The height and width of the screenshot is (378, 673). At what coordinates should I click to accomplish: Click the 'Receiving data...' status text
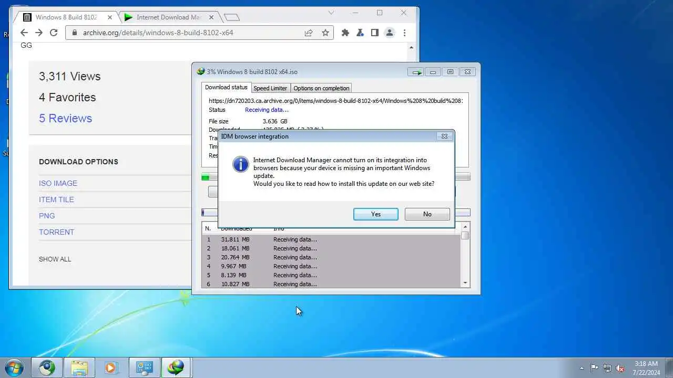[267, 110]
